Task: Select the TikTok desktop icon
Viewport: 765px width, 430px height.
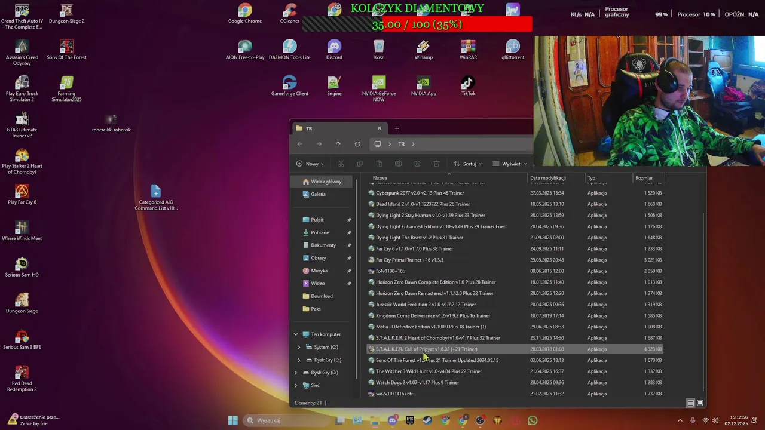Action: [468, 86]
